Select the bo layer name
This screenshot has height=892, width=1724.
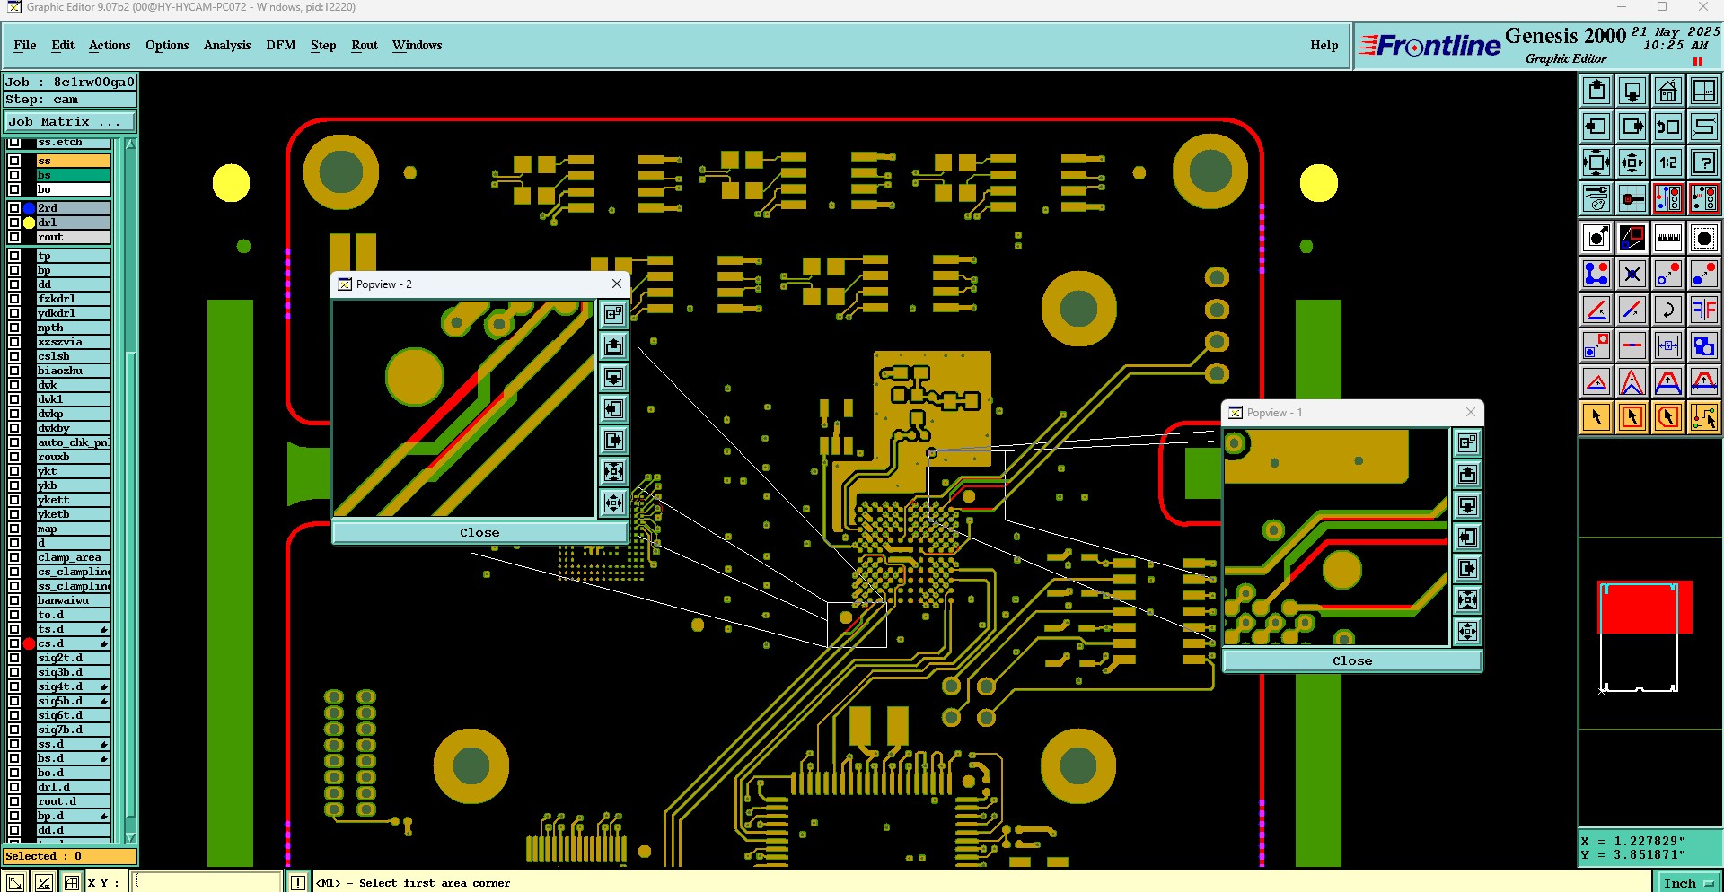pyautogui.click(x=73, y=189)
